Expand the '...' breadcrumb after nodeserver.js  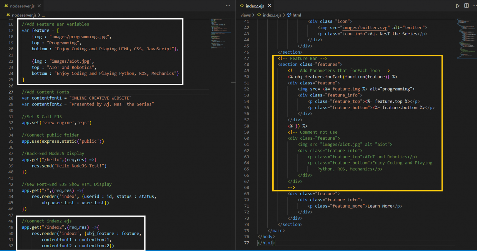tap(43, 15)
